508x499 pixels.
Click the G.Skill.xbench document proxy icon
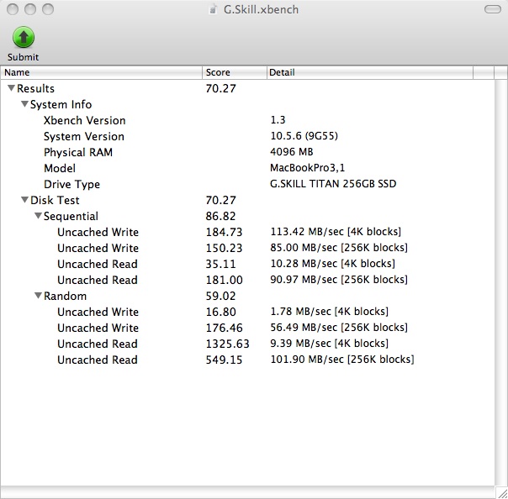[213, 10]
